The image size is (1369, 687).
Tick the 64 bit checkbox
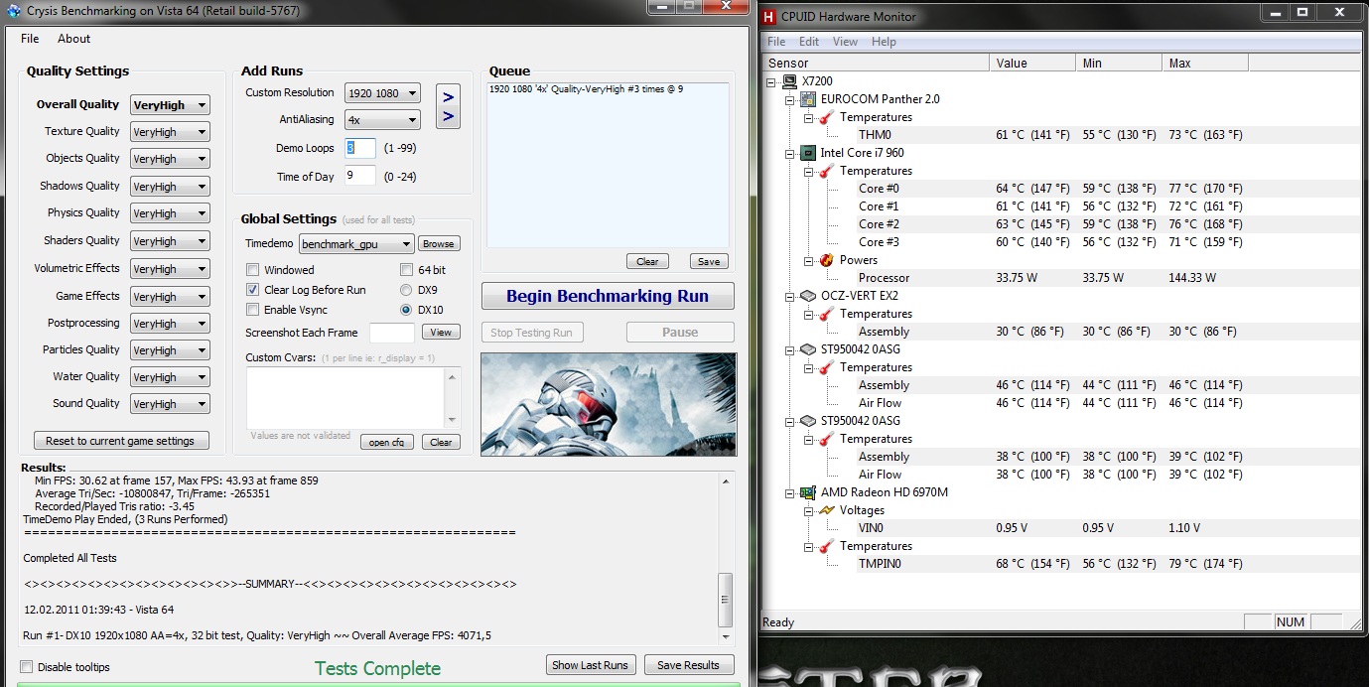click(407, 270)
